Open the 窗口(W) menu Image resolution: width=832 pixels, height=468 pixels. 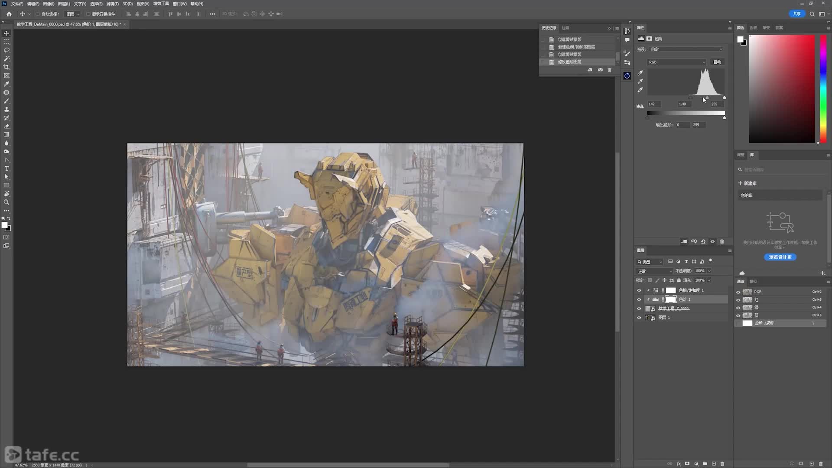tap(179, 3)
